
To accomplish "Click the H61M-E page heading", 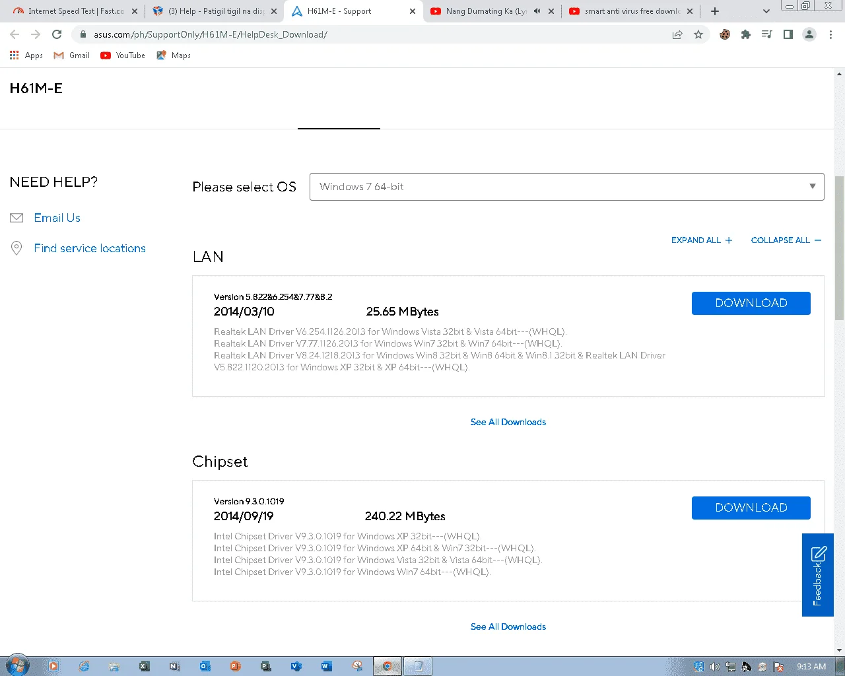I will tap(36, 88).
